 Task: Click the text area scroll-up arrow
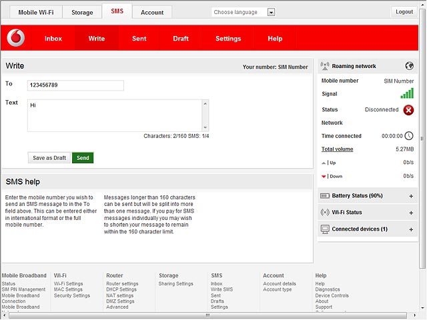click(x=205, y=103)
